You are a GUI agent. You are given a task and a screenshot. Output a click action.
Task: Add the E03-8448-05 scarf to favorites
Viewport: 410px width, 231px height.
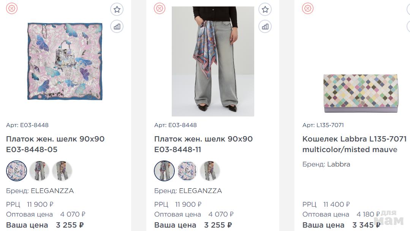point(117,9)
